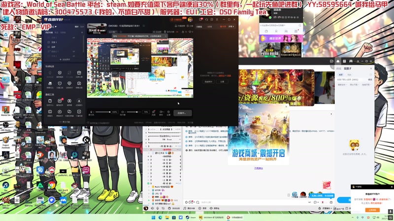Image resolution: width=394 pixels, height=221 pixels.
Task: Close the game store ad popup
Action: click(286, 107)
